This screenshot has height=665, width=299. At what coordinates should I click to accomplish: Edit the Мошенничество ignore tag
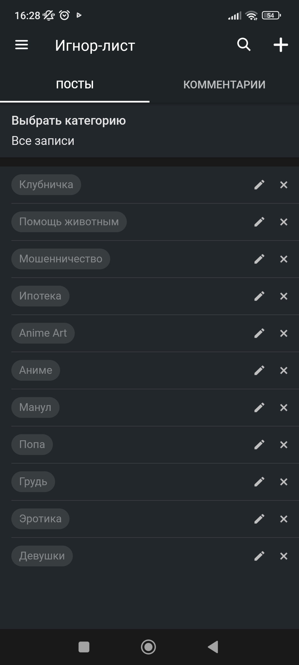(259, 259)
